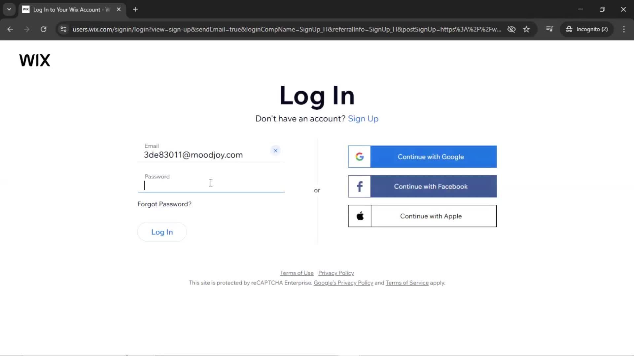
Task: Click the Log In button
Action: point(162,232)
